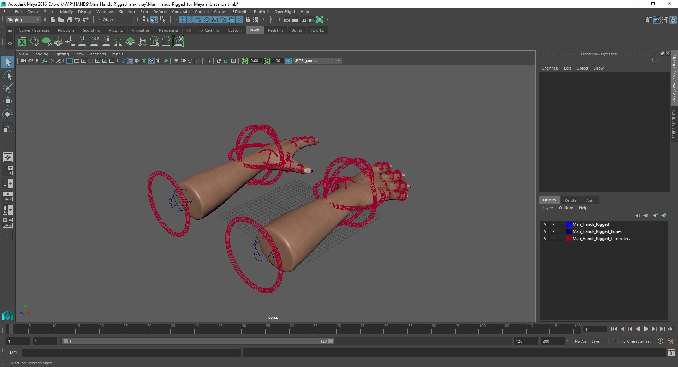Click the MEL script type label
The width and height of the screenshot is (678, 367).
pos(14,353)
